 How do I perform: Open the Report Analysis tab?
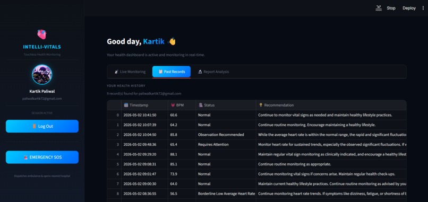click(213, 72)
